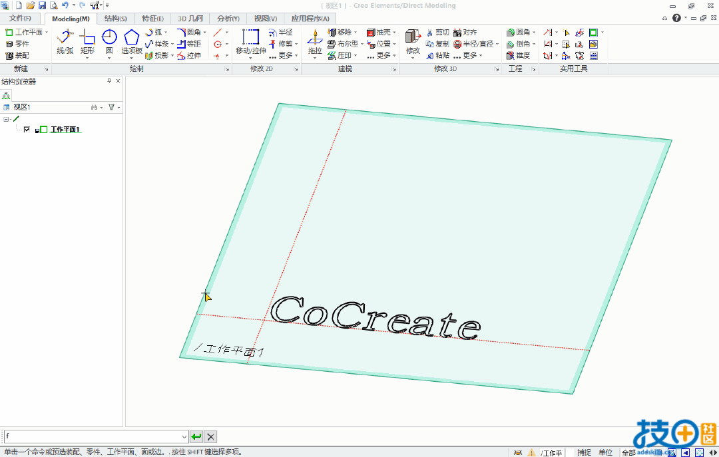The width and height of the screenshot is (719, 457).
Task: Click the 视区1 viewport entry in the browser
Action: (x=21, y=107)
